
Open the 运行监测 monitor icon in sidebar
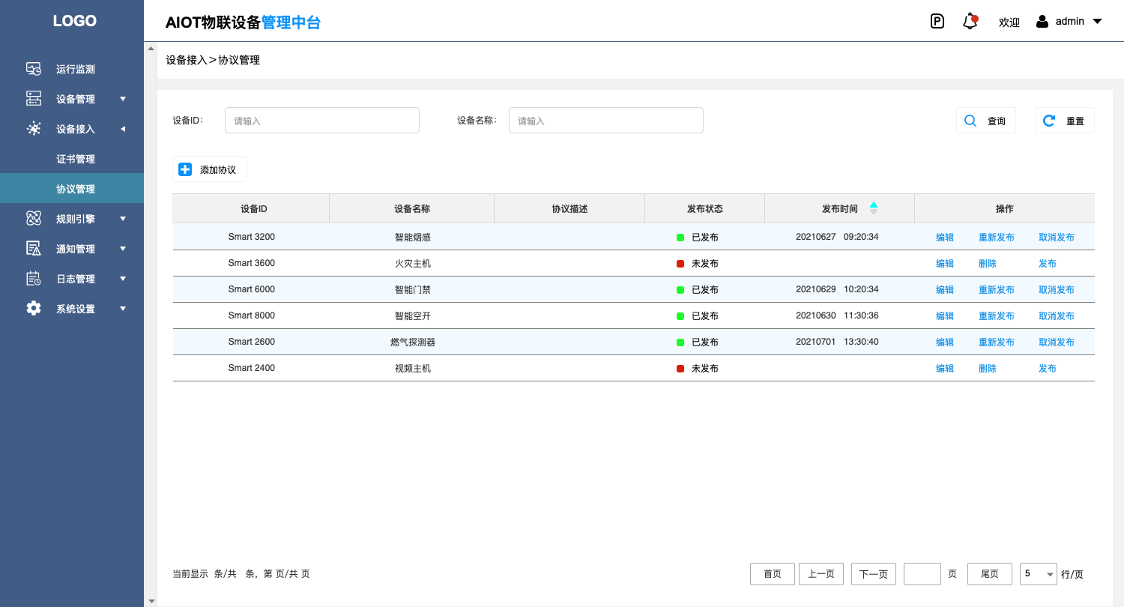coord(34,69)
